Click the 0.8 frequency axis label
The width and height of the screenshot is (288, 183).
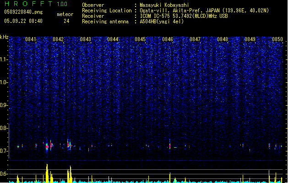point(4,128)
